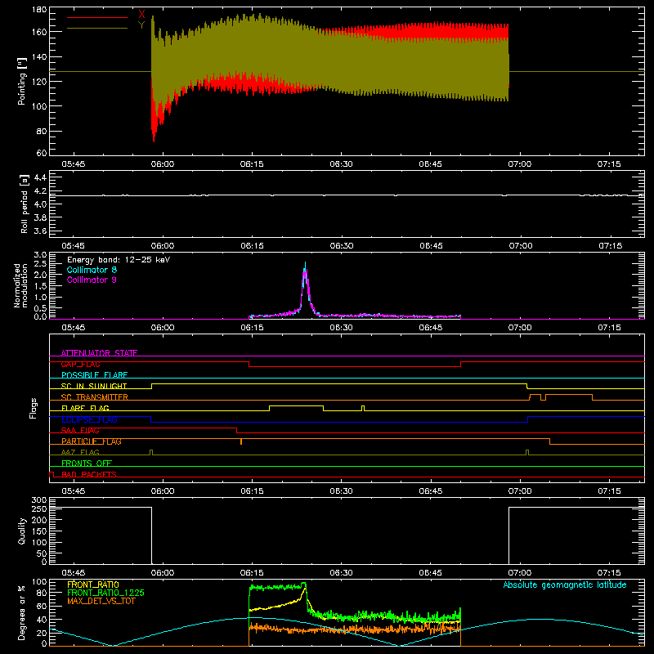Click the SAA_FLAG label
This screenshot has height=654, width=654.
point(80,430)
